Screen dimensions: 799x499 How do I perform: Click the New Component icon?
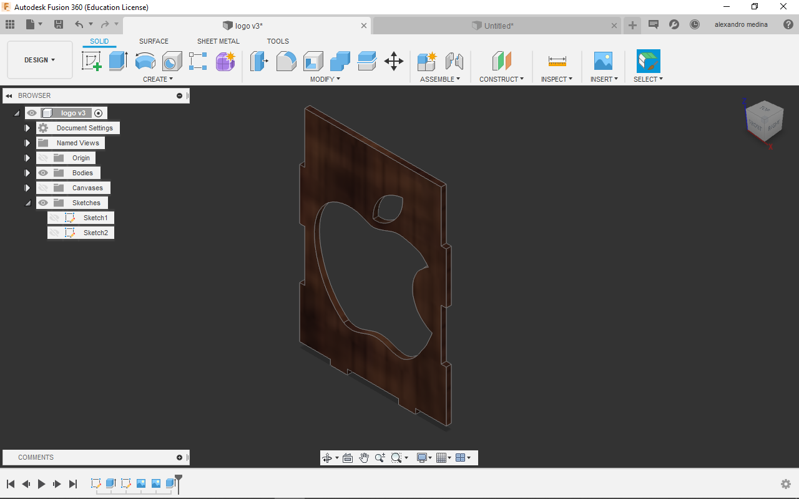pyautogui.click(x=427, y=61)
